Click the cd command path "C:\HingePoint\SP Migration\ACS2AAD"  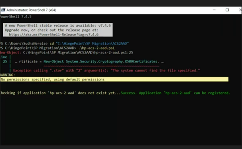click(x=92, y=44)
